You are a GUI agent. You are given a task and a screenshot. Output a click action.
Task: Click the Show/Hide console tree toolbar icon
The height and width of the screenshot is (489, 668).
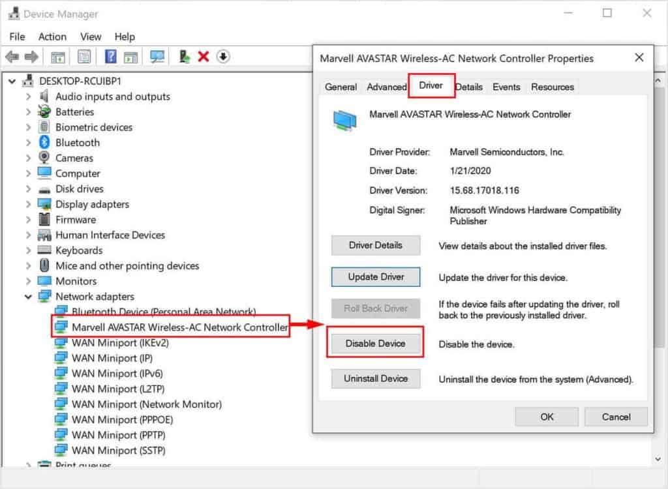57,56
